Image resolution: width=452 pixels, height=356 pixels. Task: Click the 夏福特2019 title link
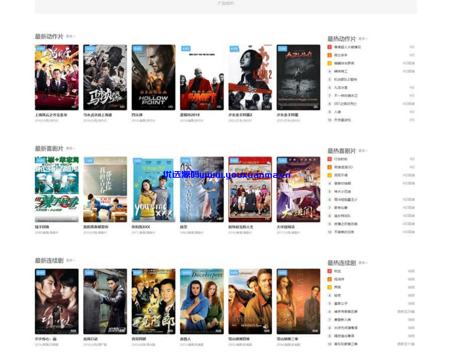(190, 115)
